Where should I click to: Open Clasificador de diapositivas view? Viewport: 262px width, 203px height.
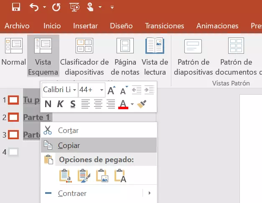point(84,56)
